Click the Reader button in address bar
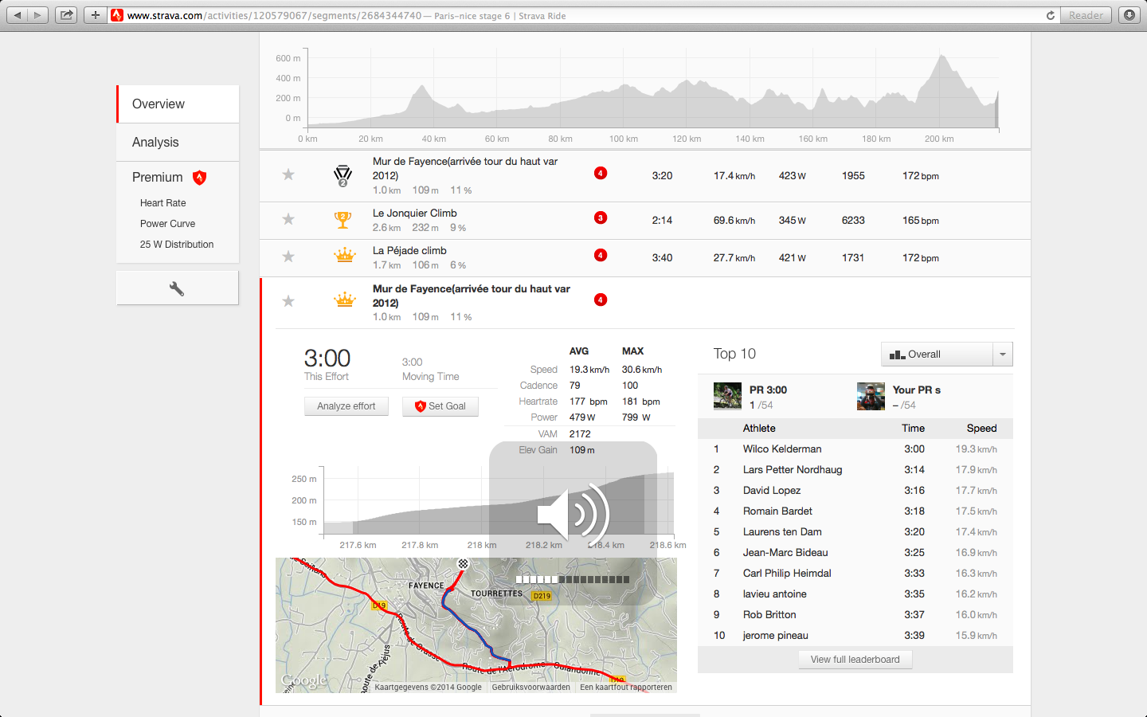 point(1086,15)
